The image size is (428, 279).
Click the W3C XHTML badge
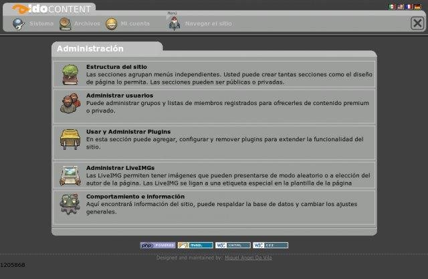pos(233,245)
